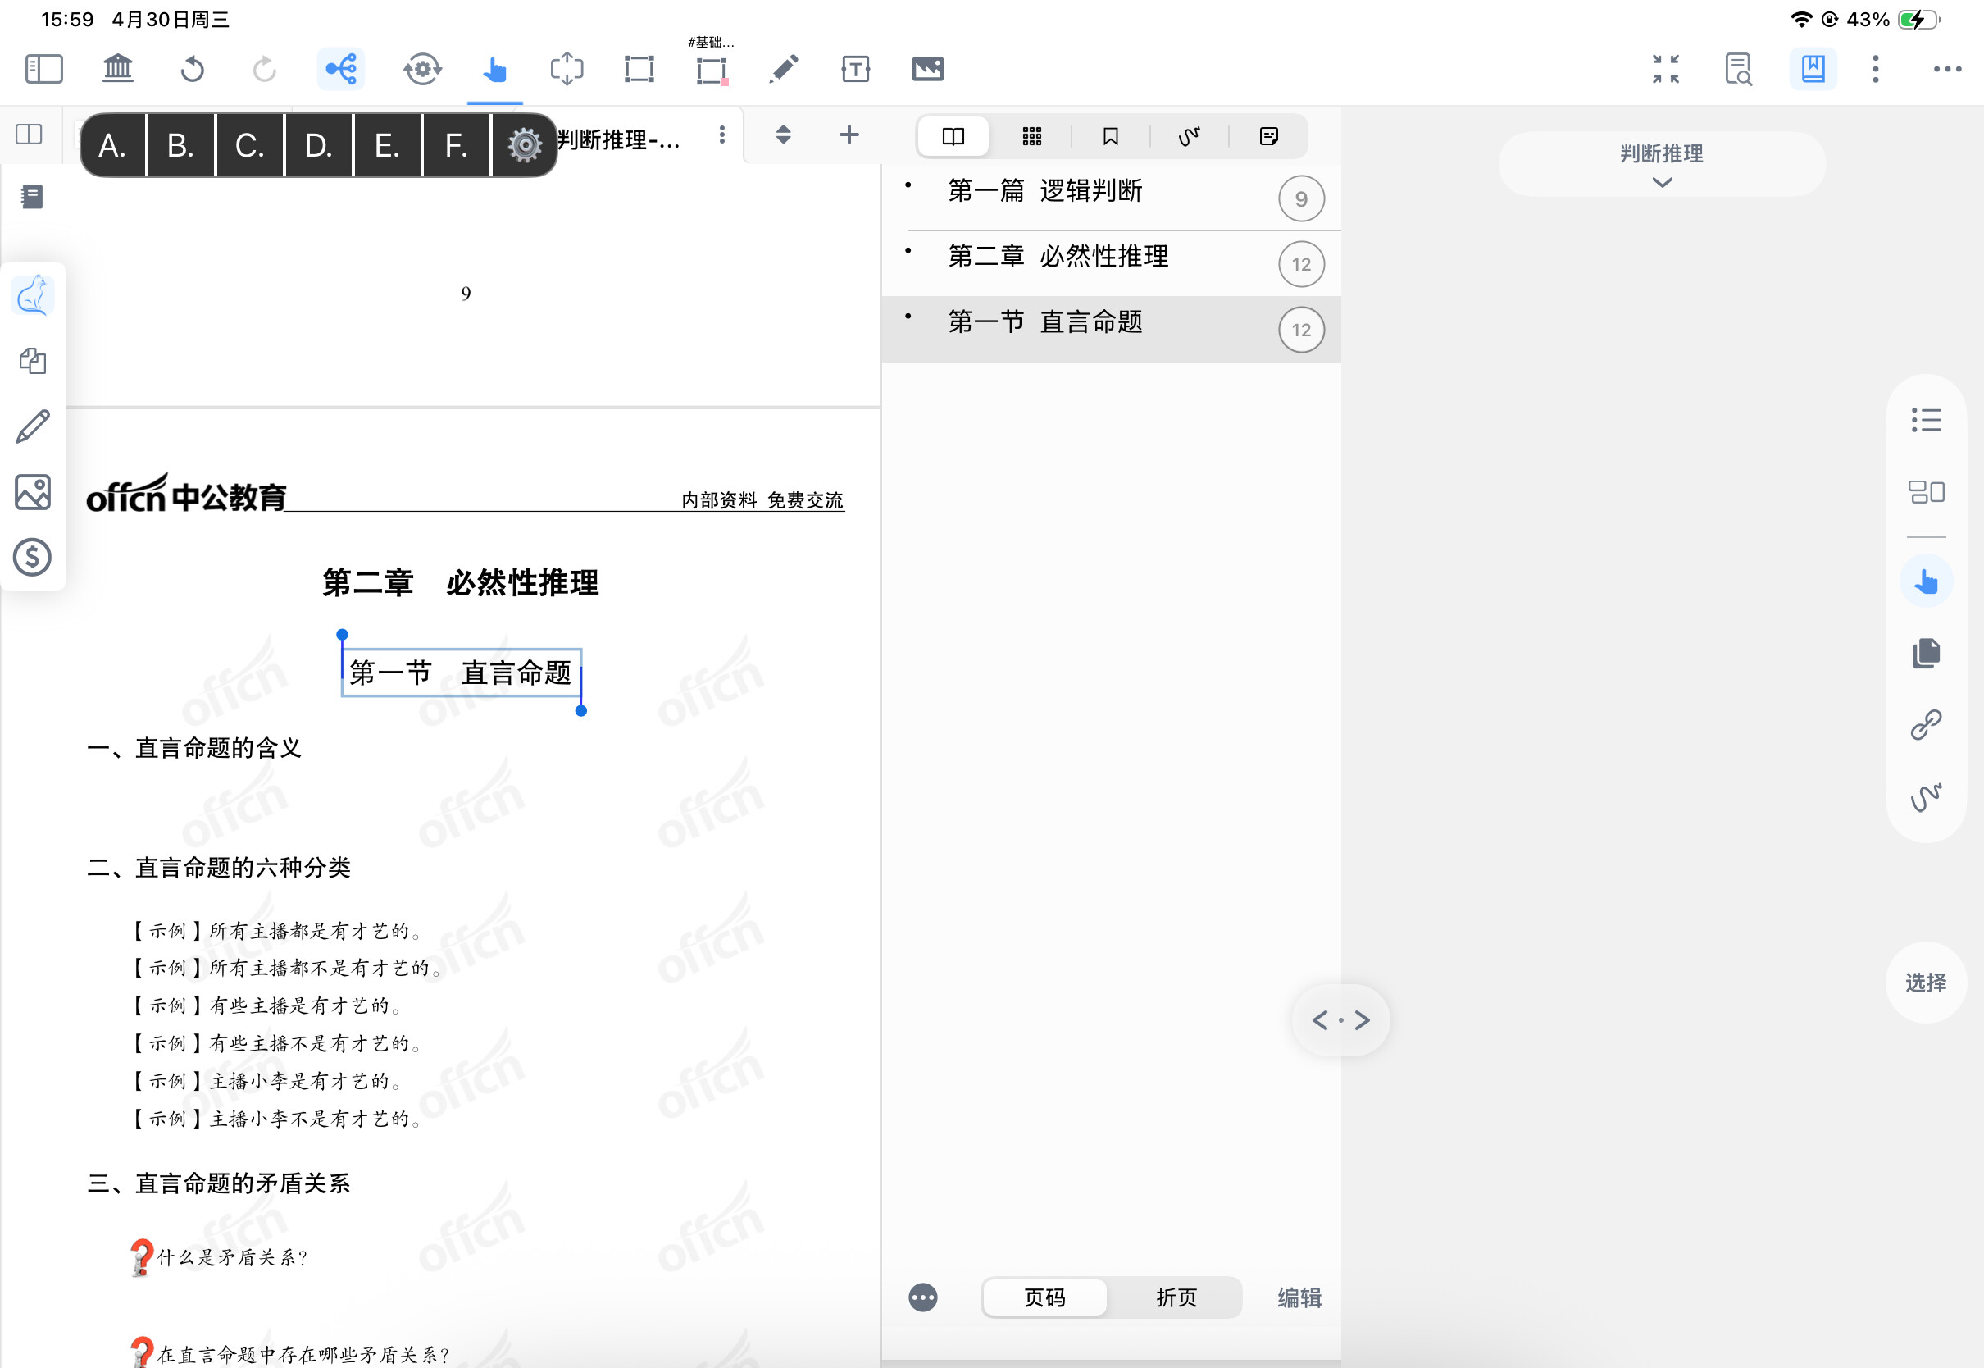Click the selected 第一节 直言命题 heading

pyautogui.click(x=461, y=673)
